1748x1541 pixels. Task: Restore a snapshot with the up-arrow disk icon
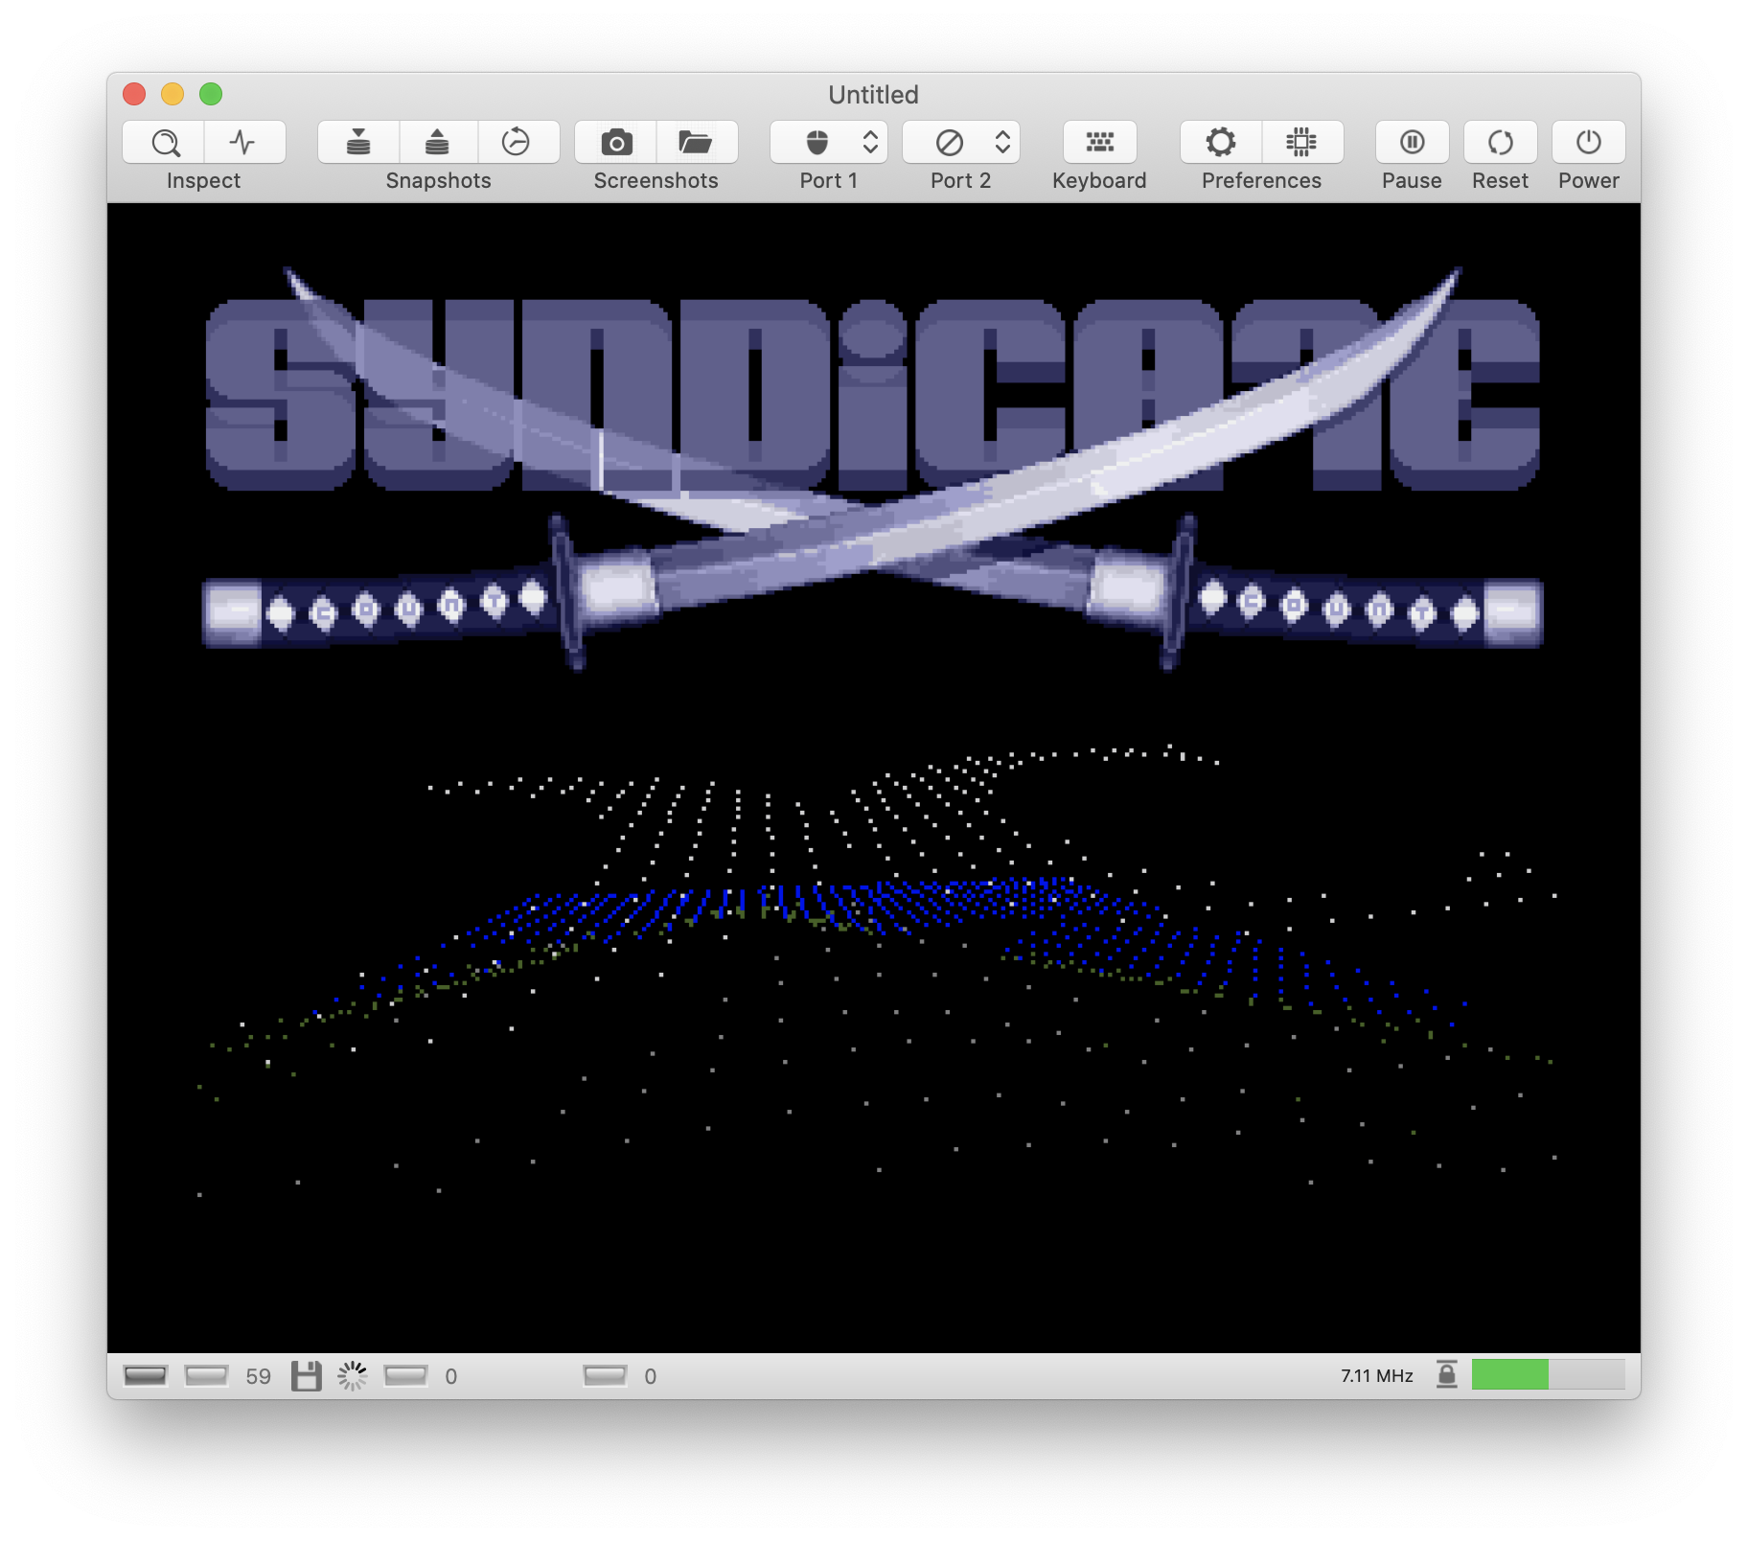[438, 143]
